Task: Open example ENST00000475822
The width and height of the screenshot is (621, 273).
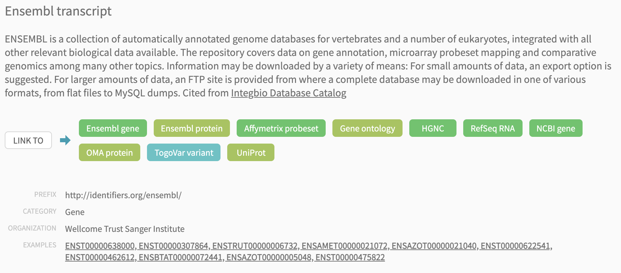Action: click(350, 257)
